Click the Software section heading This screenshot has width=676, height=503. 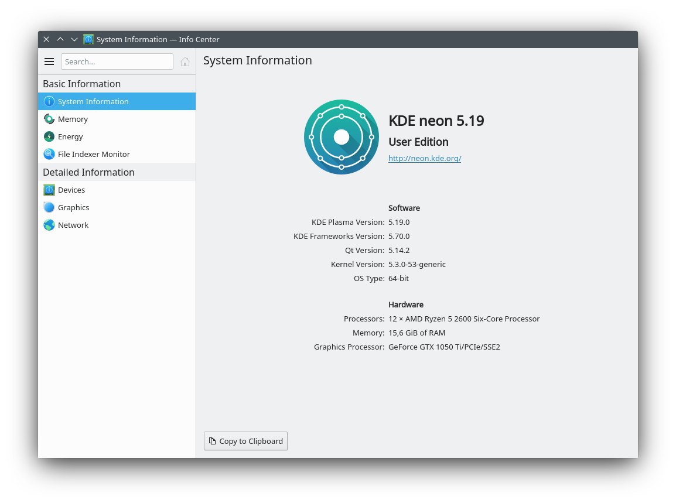pyautogui.click(x=404, y=208)
